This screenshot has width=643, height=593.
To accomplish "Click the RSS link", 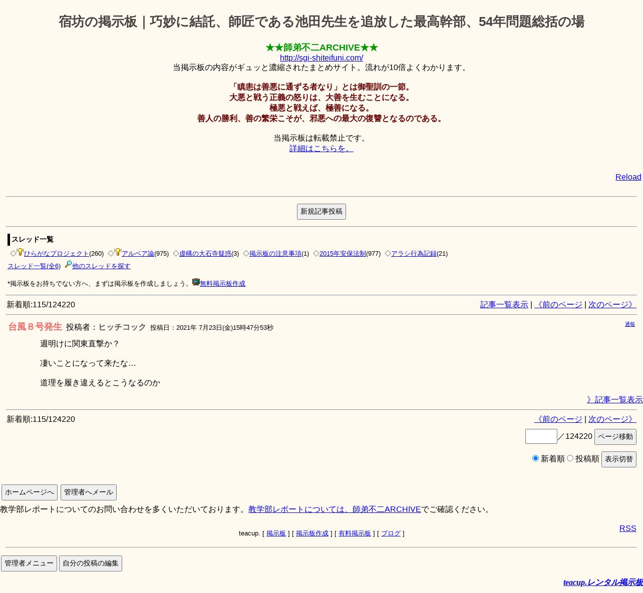I will tap(628, 528).
